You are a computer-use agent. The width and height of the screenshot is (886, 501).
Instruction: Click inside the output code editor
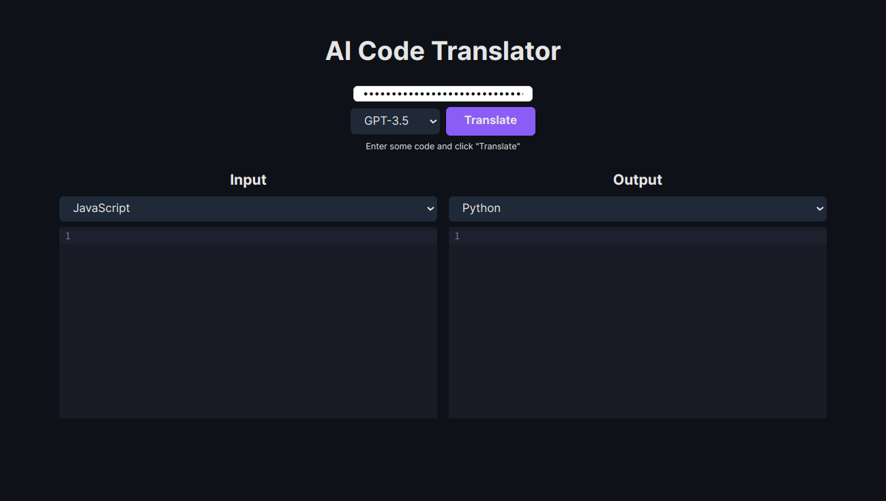coord(641,307)
